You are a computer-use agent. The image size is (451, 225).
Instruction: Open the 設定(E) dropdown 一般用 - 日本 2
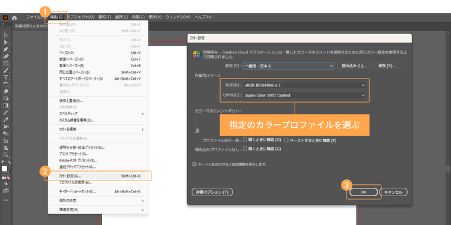[x=289, y=66]
